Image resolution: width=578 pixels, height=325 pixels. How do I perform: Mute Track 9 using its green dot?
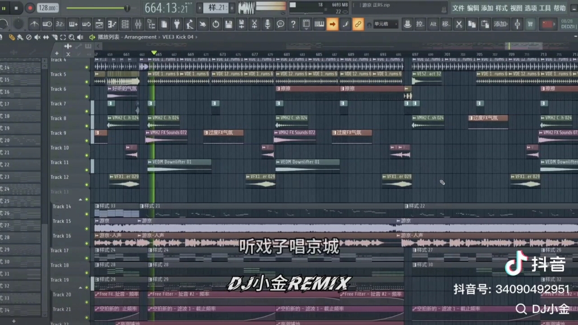click(86, 140)
